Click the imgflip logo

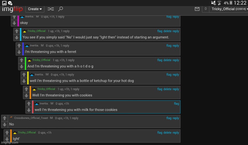13,9
